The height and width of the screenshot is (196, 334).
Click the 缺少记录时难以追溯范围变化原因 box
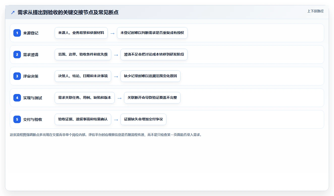[150, 76]
